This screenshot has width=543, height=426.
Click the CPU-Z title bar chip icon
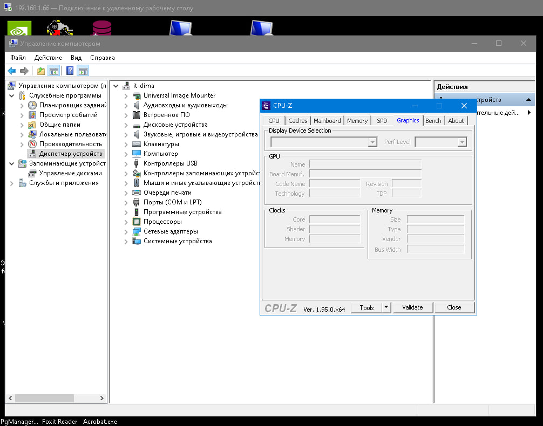coord(266,106)
